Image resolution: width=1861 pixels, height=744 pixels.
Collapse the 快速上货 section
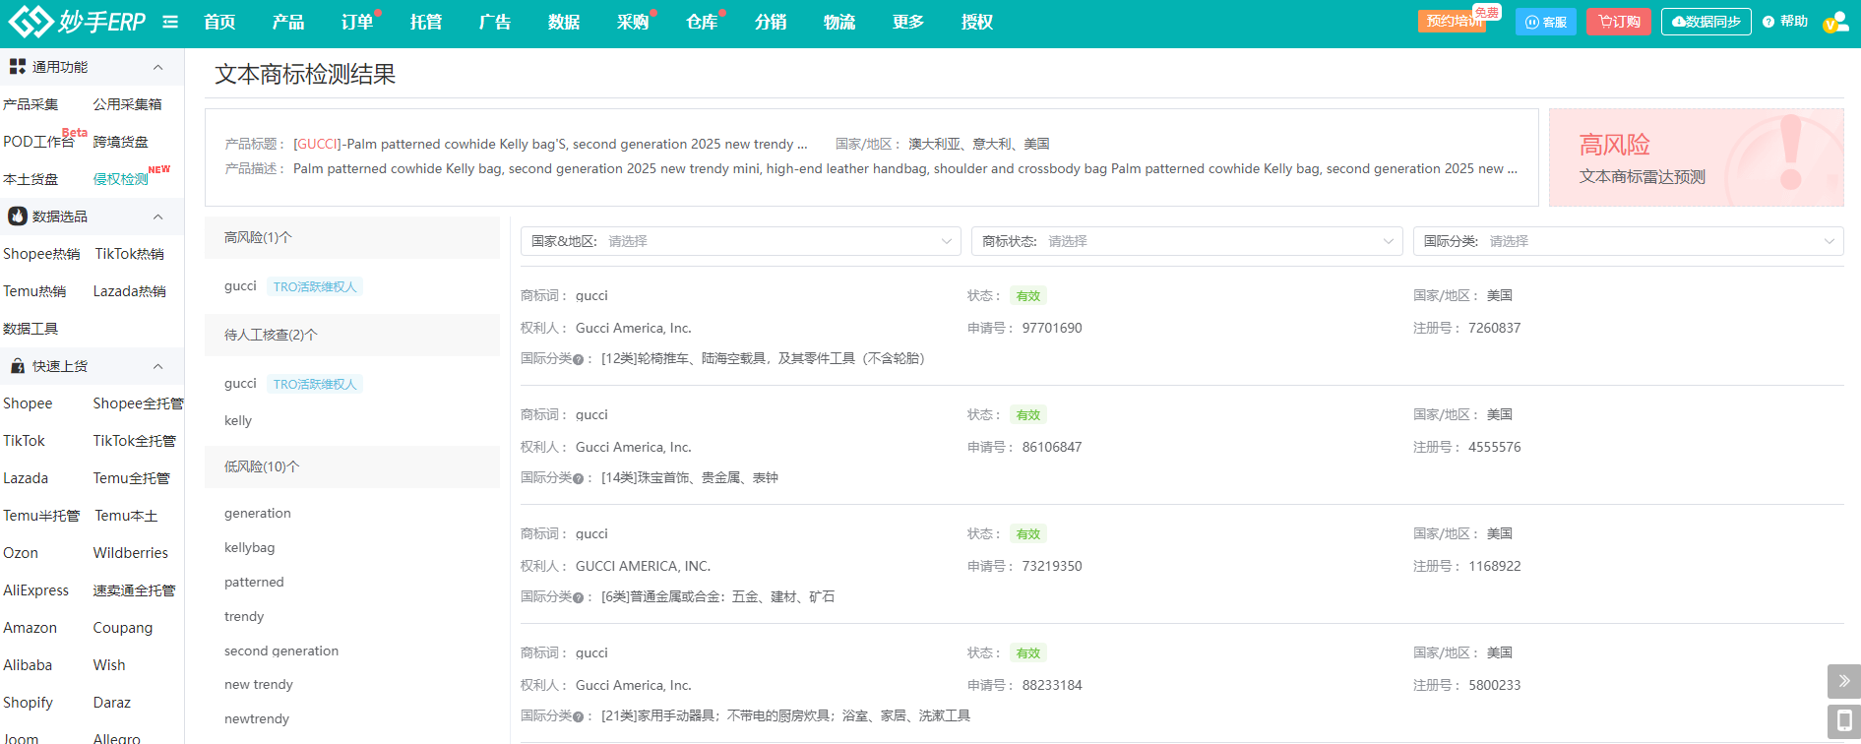[157, 366]
